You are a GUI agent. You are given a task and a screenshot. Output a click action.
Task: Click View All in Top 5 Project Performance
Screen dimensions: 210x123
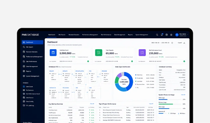pyautogui.click(x=151, y=104)
